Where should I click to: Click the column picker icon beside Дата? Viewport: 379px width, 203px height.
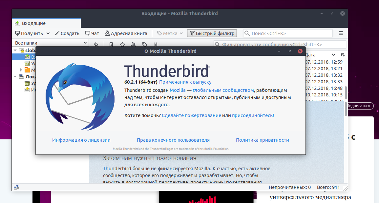(x=343, y=55)
